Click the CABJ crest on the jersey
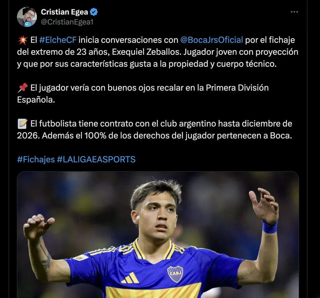 175,274
